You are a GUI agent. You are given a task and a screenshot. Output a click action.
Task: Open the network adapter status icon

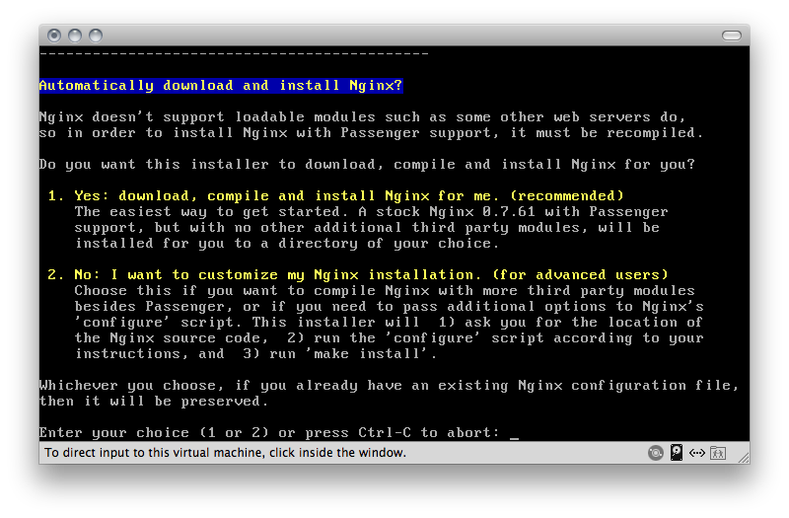[697, 453]
